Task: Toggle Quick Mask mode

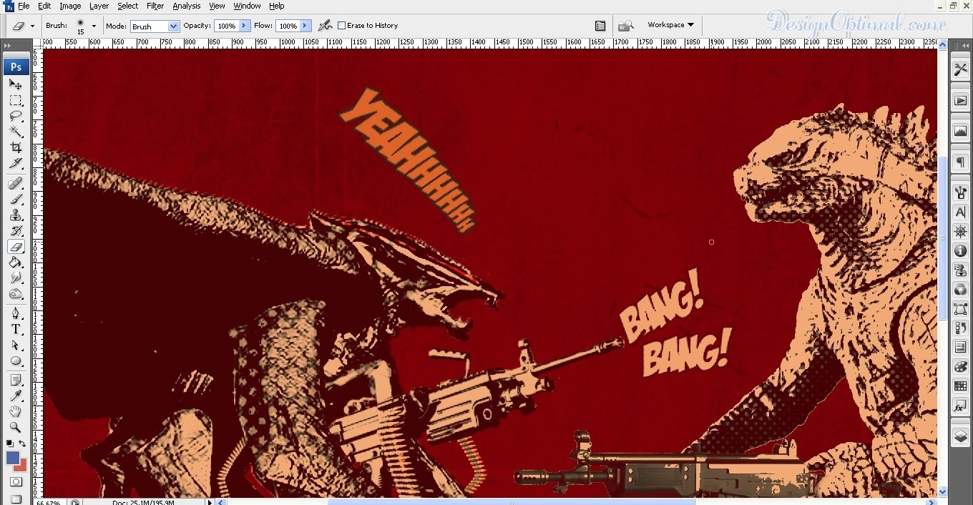Action: [16, 484]
